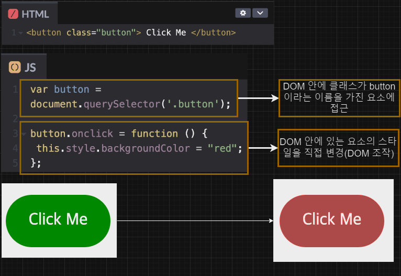
Task: Click the opening <button tag in HTML
Action: [x=44, y=33]
